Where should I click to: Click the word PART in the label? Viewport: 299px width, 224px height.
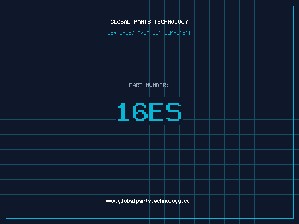(x=136, y=85)
